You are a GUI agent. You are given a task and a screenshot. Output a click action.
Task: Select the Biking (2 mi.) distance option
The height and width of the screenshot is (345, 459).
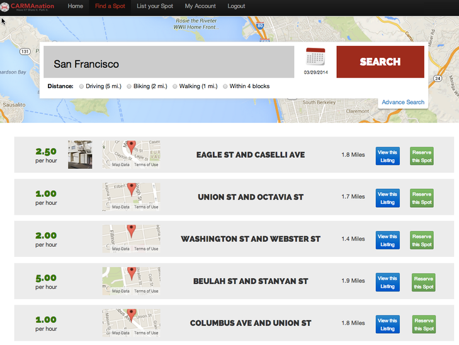tap(129, 86)
